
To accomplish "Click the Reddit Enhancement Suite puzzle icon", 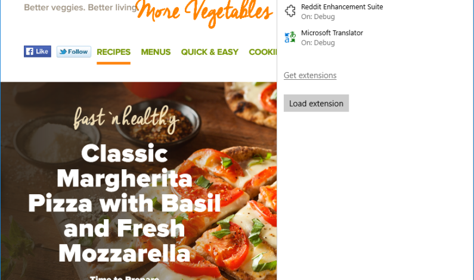I will click(290, 11).
